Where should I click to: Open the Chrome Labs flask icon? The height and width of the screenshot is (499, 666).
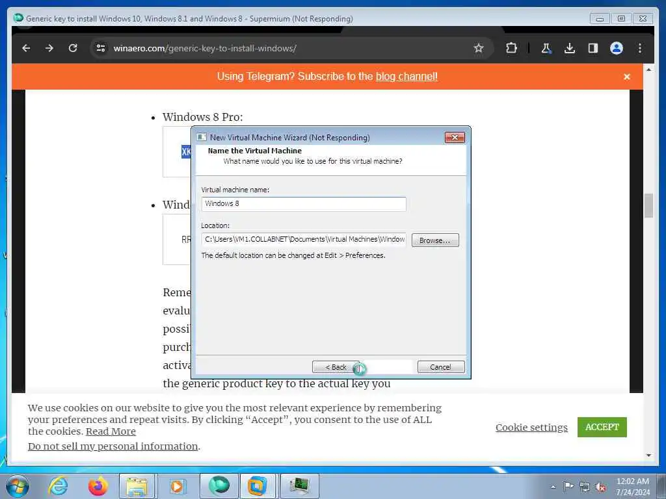click(546, 48)
